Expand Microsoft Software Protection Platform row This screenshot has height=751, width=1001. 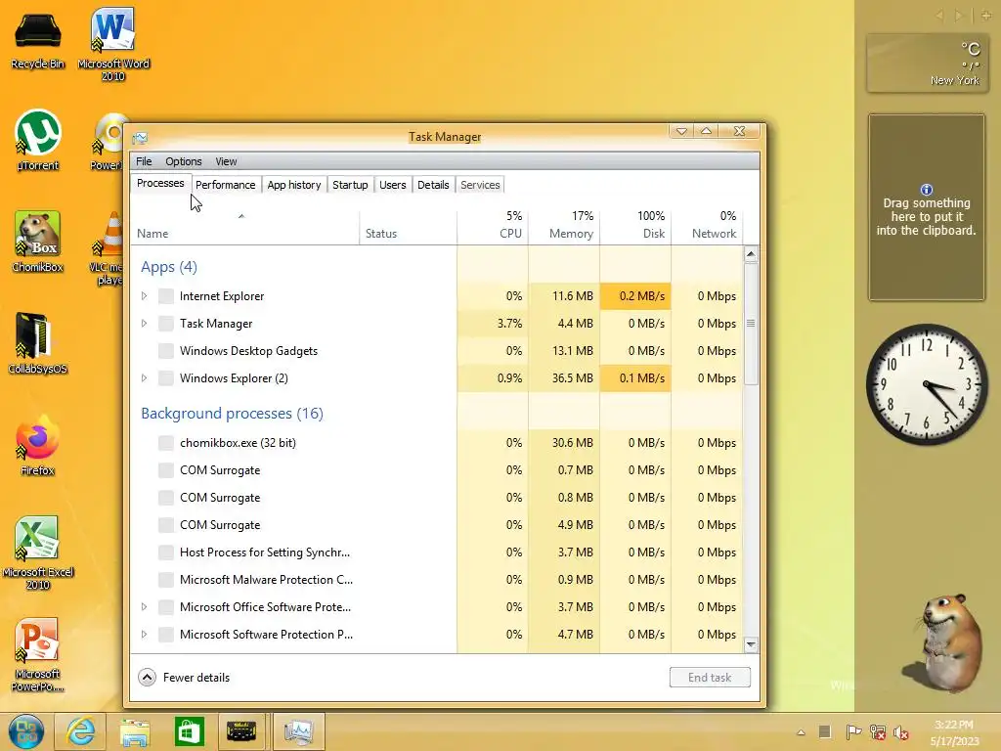coord(145,635)
